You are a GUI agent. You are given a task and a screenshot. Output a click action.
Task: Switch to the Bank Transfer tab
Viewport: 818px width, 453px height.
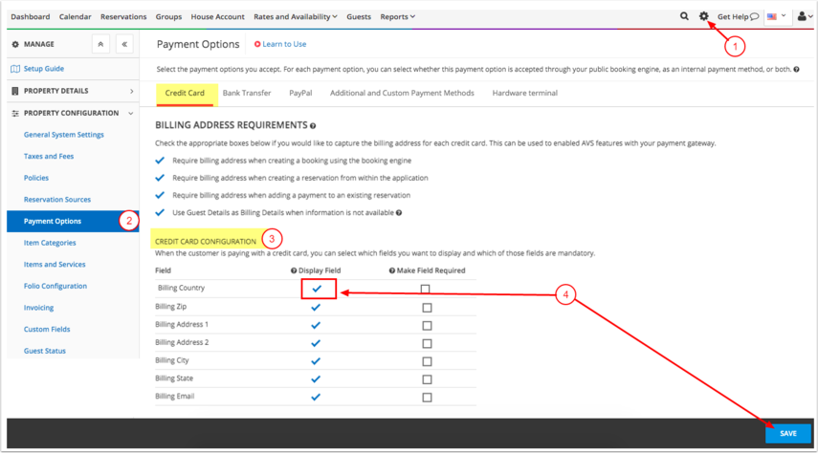pos(246,93)
